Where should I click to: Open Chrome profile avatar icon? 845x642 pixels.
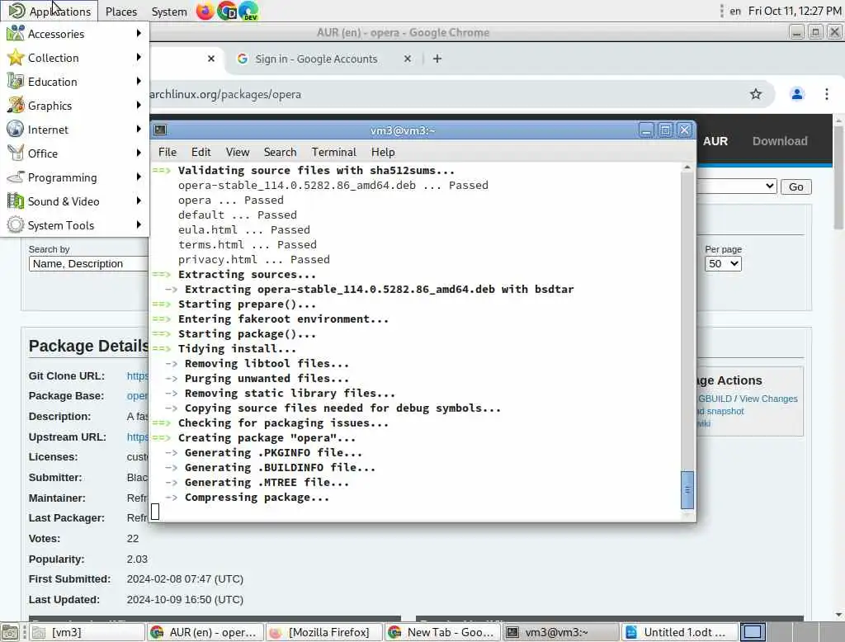point(797,94)
